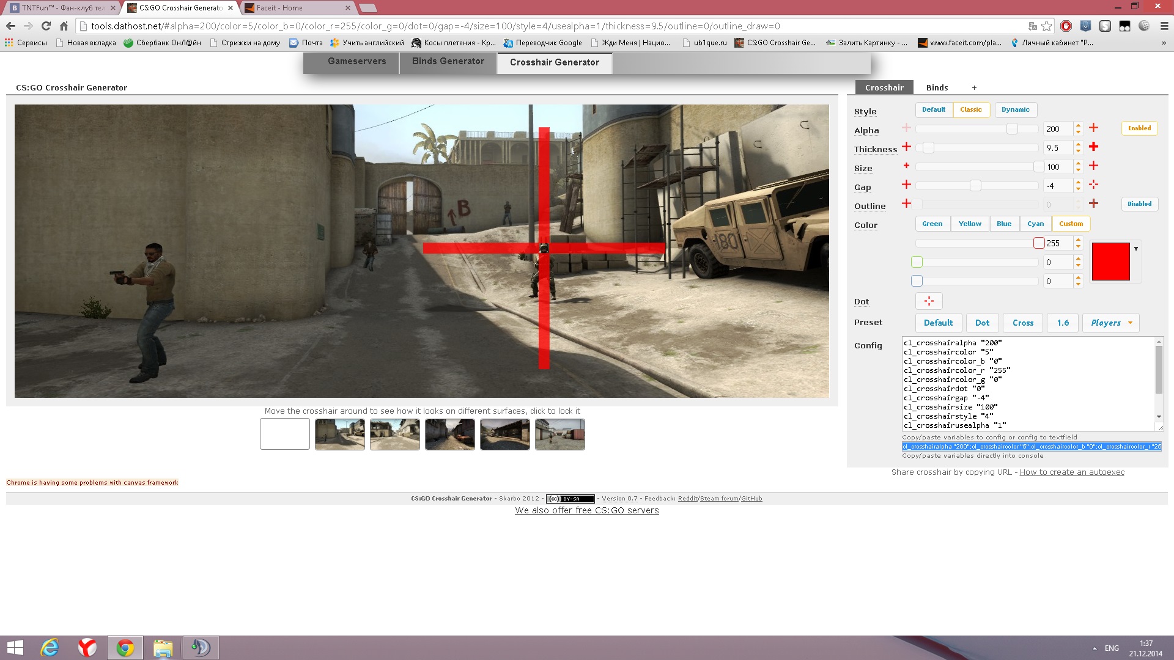Image resolution: width=1174 pixels, height=660 pixels.
Task: Switch to the Gameservers tab
Action: 356,62
